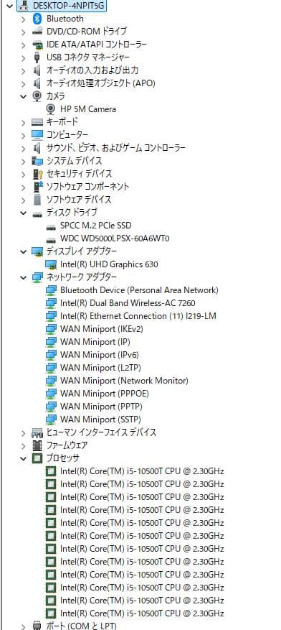
Task: Collapse the DESKTOP-4NPIT5G root node
Action: [10, 6]
